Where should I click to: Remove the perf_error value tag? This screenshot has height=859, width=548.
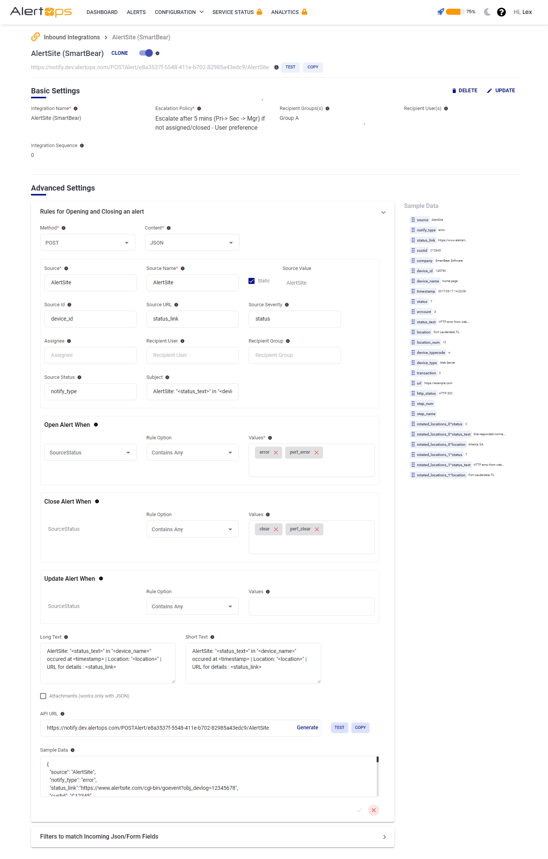(317, 453)
